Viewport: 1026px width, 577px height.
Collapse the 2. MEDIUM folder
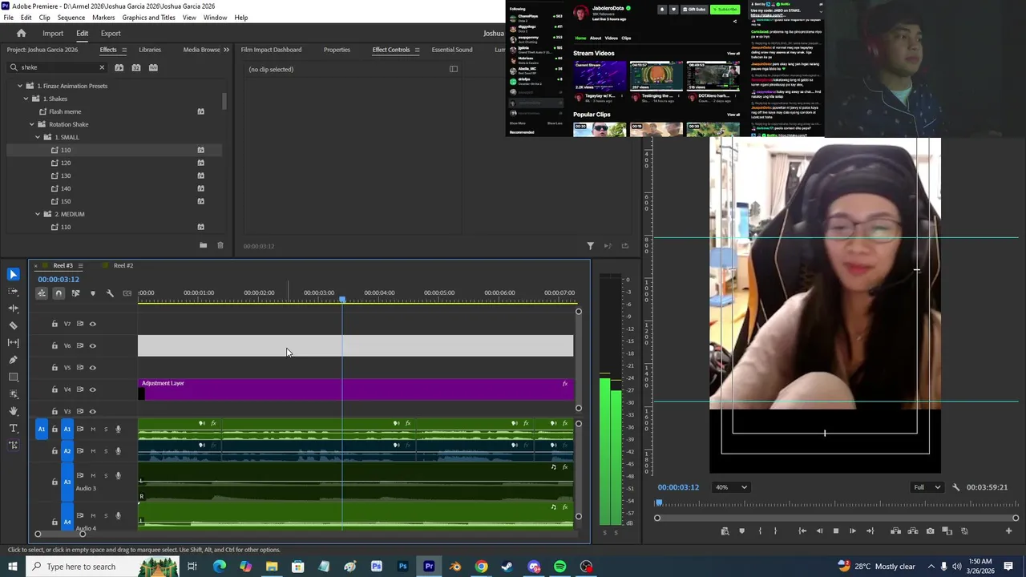click(x=37, y=214)
